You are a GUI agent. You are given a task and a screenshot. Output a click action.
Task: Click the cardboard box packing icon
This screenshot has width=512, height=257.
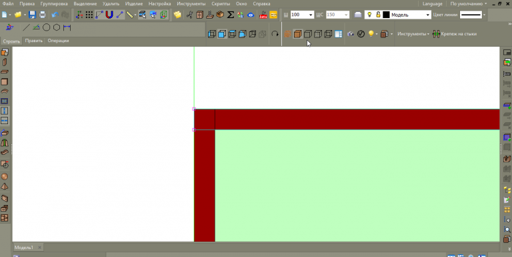[x=220, y=15]
